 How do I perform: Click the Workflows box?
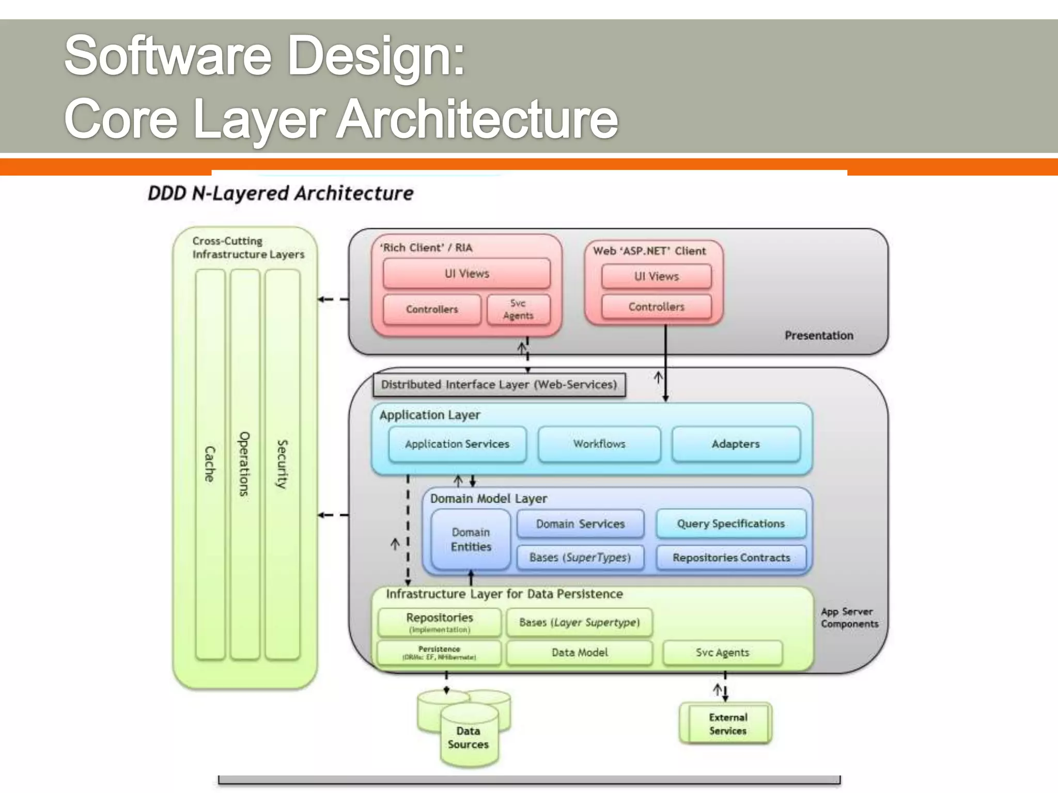click(599, 444)
